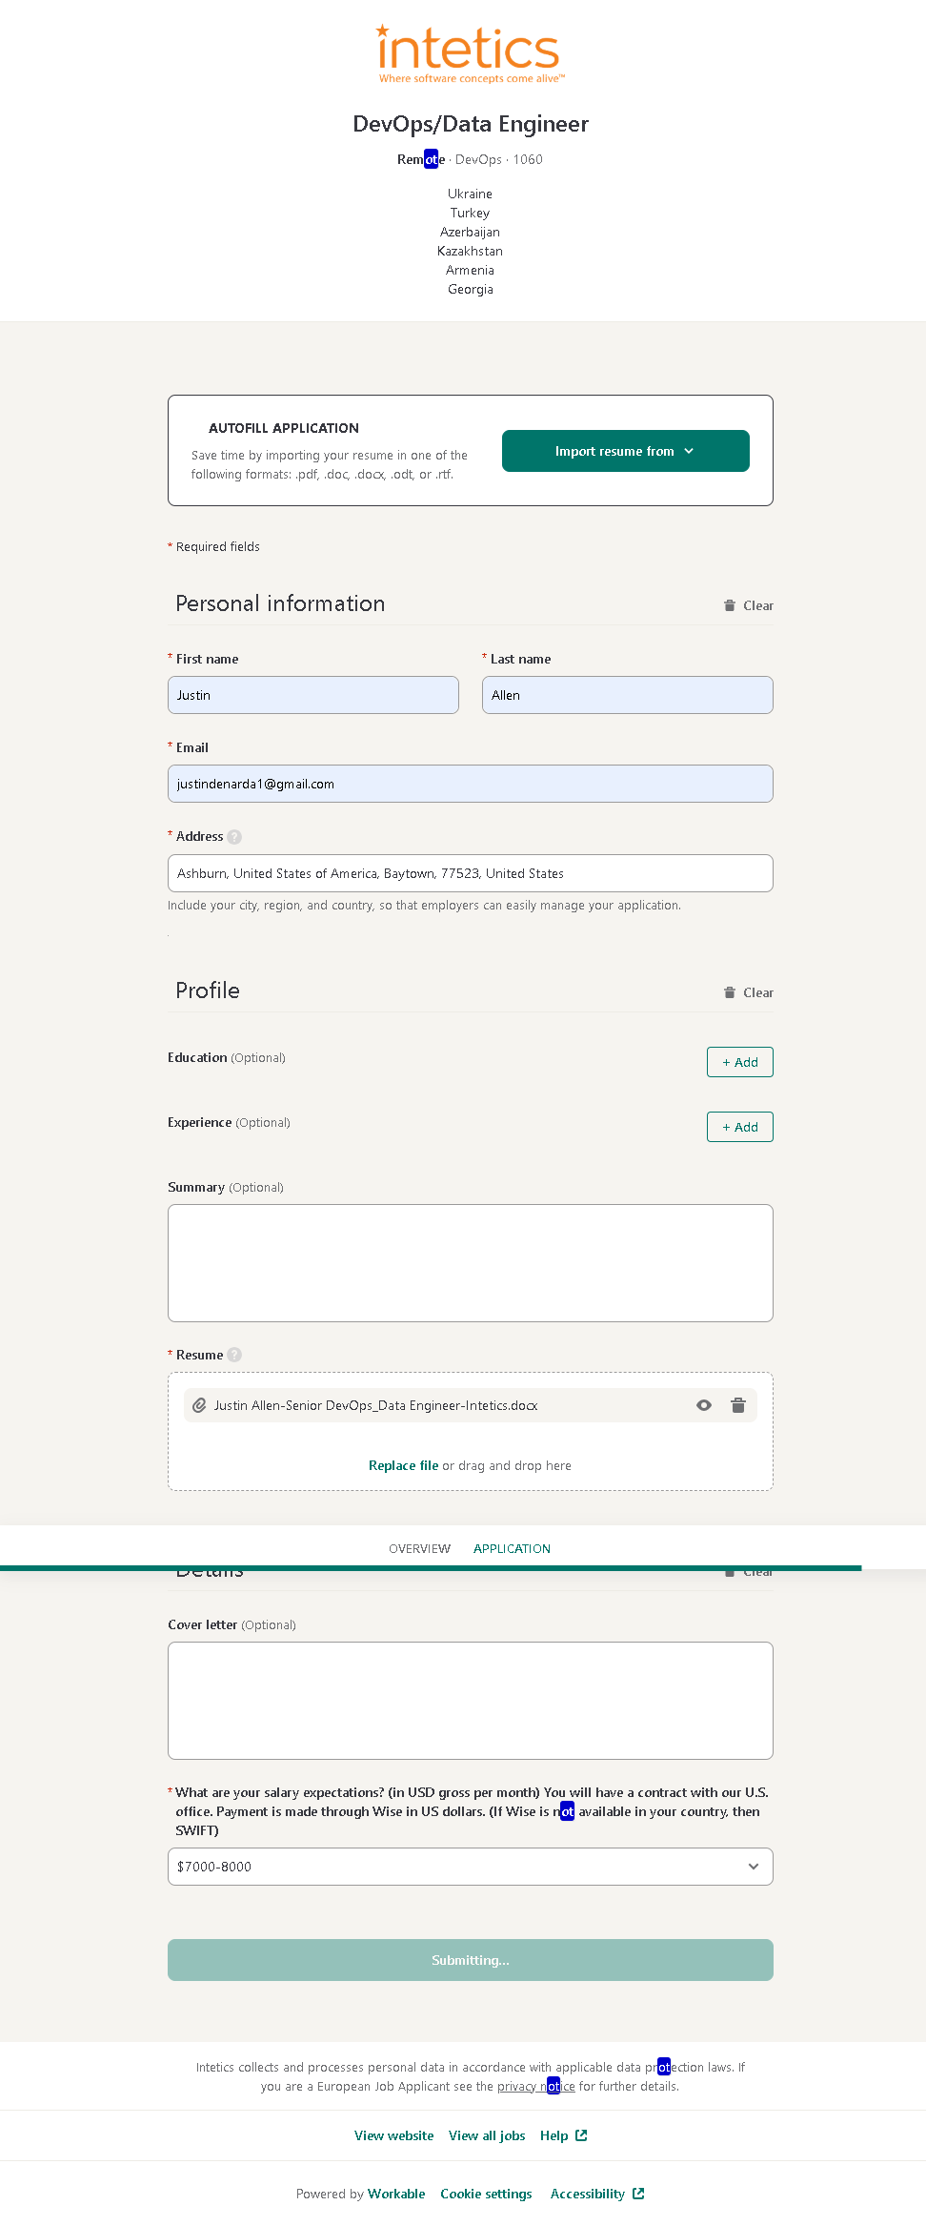
Task: Click the Replace file link
Action: click(x=403, y=1465)
